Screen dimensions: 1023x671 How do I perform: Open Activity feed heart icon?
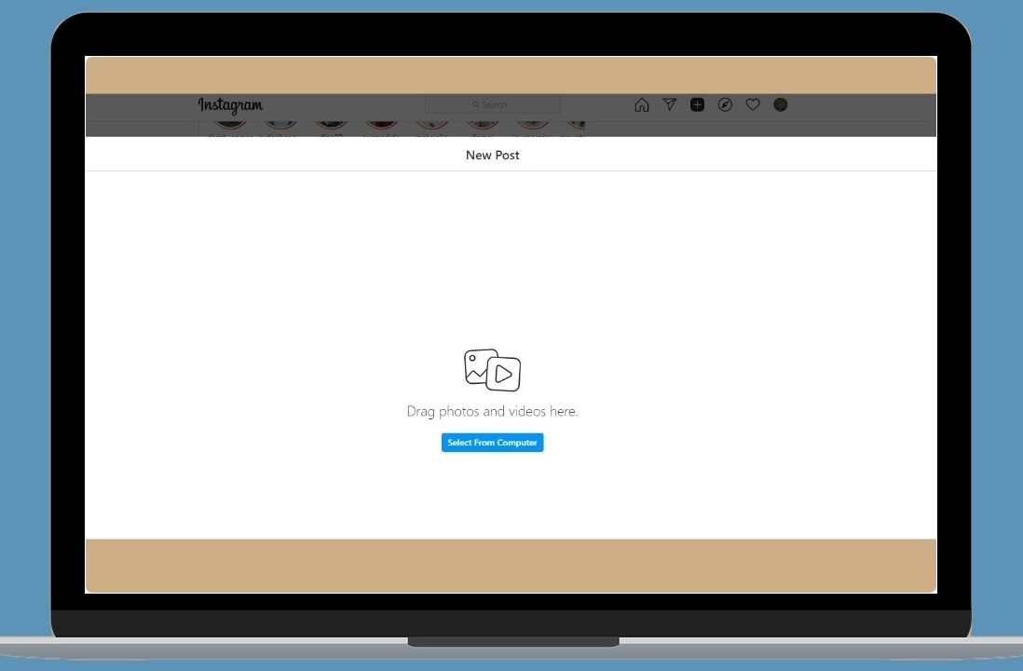[753, 105]
